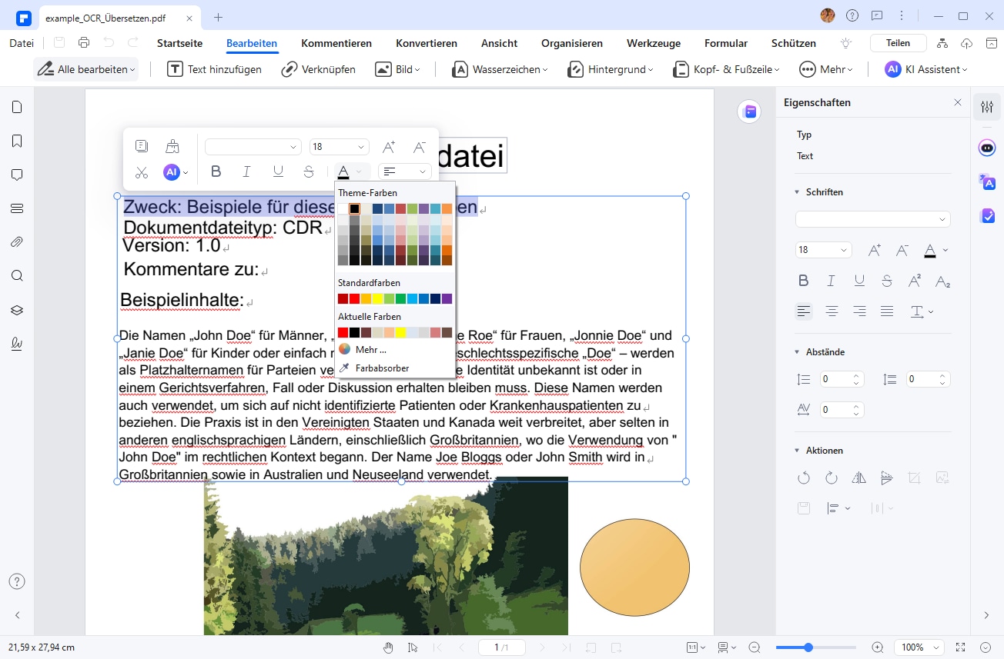
Task: Open the Datei menu
Action: click(x=22, y=43)
